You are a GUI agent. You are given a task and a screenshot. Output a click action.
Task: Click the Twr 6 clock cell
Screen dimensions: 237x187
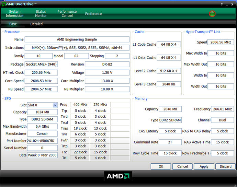[x=80, y=134]
